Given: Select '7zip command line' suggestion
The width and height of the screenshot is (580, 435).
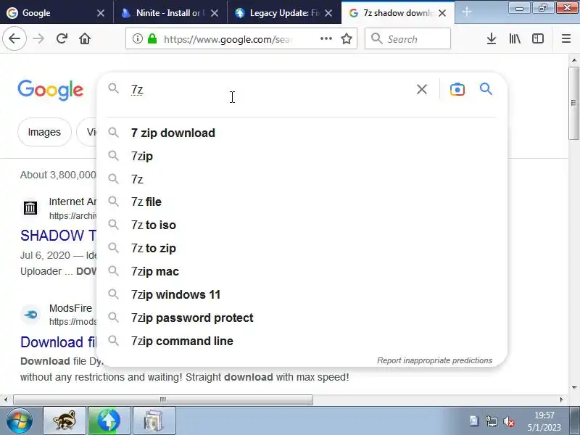Looking at the screenshot, I should (x=302, y=341).
